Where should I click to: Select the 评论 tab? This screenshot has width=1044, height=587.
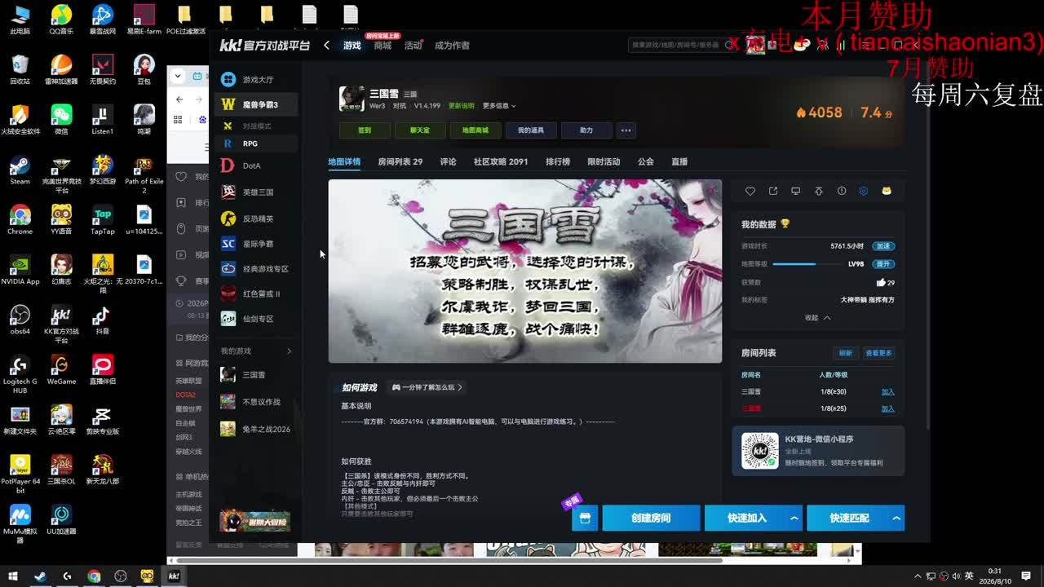(x=448, y=162)
